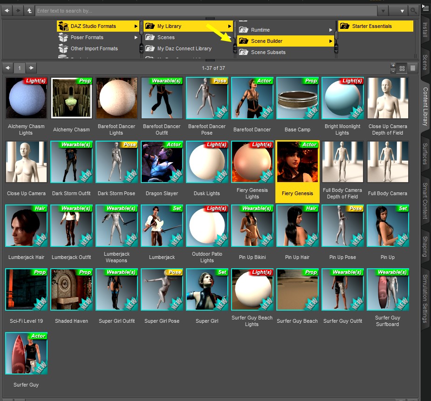Click the up-one-level arrow icon
The image size is (431, 401).
pos(29,11)
